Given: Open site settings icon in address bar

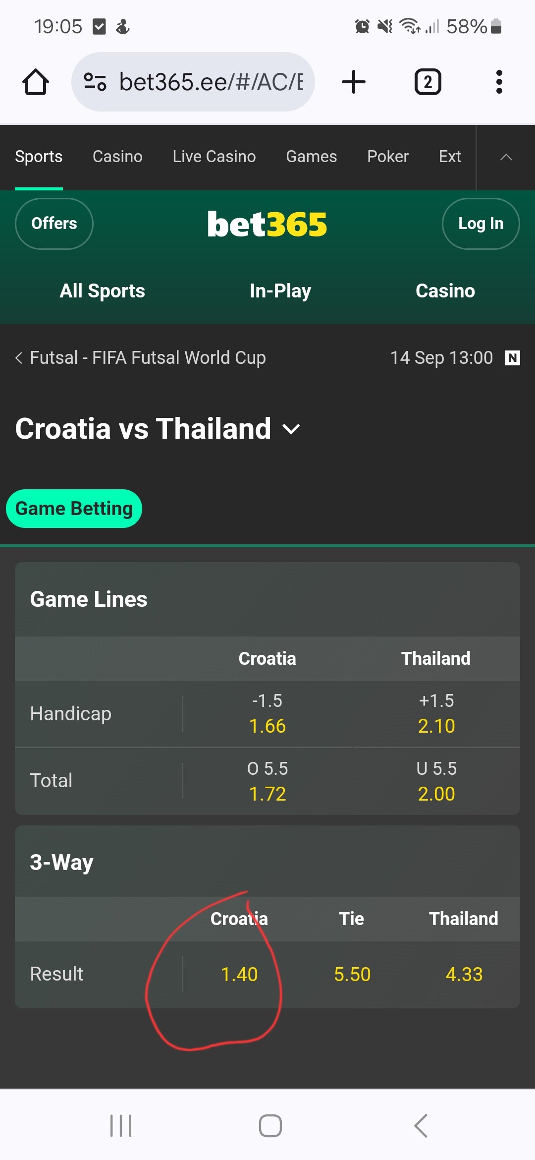Looking at the screenshot, I should [x=95, y=82].
